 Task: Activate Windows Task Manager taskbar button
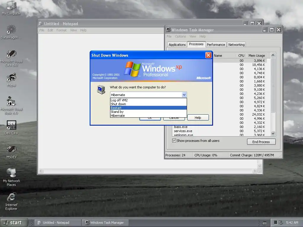[x=106, y=223]
